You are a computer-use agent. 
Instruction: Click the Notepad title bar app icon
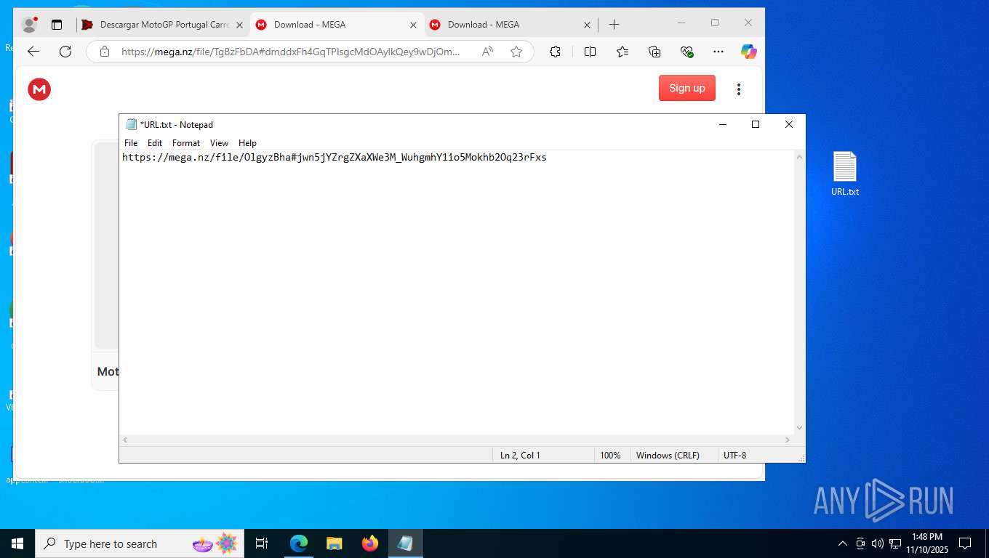pyautogui.click(x=131, y=124)
